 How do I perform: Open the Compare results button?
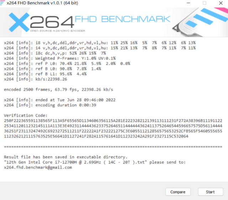(178, 192)
